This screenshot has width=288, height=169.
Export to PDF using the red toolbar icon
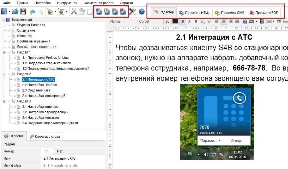(x=123, y=12)
